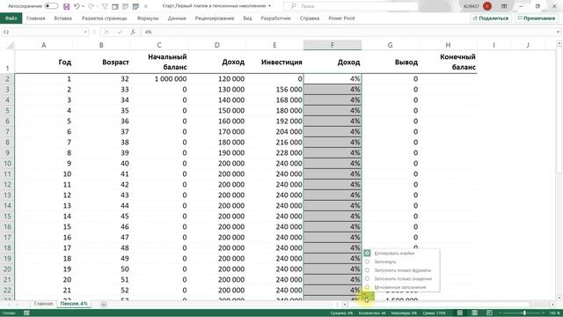The image size is (563, 317).
Task: Click horizontal scrollbar left arrow
Action: coord(345,305)
